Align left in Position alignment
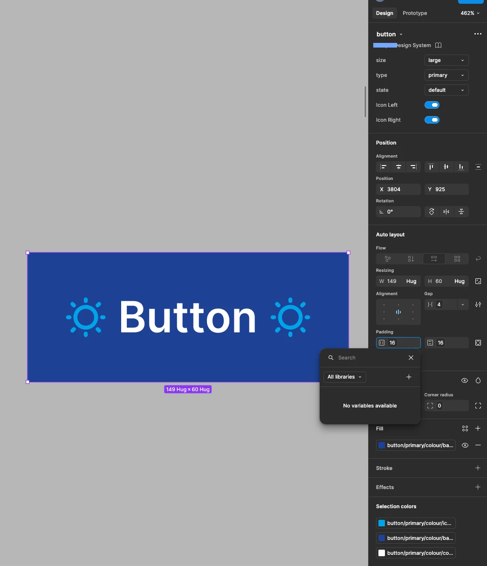487x566 pixels. (384, 167)
